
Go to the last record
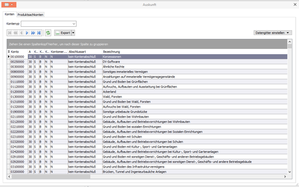pos(39,33)
